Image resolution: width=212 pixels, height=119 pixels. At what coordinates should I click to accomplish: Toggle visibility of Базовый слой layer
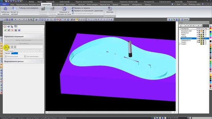[197, 31]
